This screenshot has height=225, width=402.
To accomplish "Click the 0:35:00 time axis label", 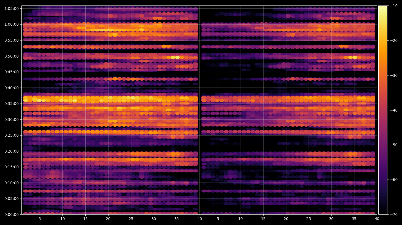I will pyautogui.click(x=12, y=104).
